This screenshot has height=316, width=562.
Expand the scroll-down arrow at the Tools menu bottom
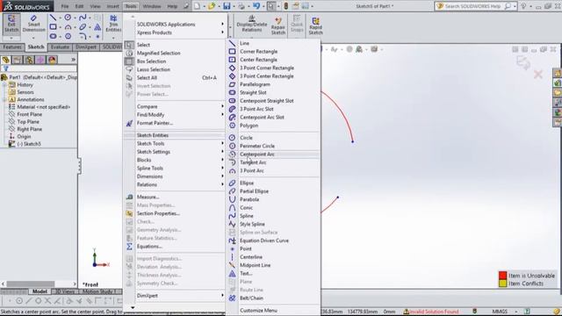click(133, 307)
